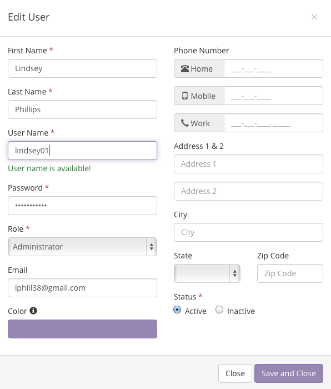Image resolution: width=331 pixels, height=389 pixels.
Task: Click the Zip Code input field
Action: coord(290,273)
